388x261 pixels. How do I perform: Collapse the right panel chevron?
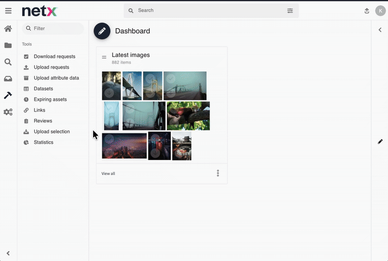pyautogui.click(x=380, y=30)
